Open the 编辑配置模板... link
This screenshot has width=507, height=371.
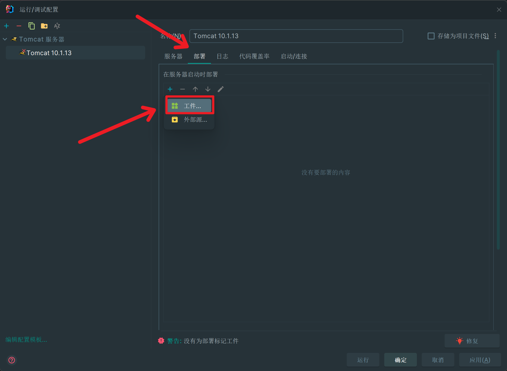(x=26, y=340)
